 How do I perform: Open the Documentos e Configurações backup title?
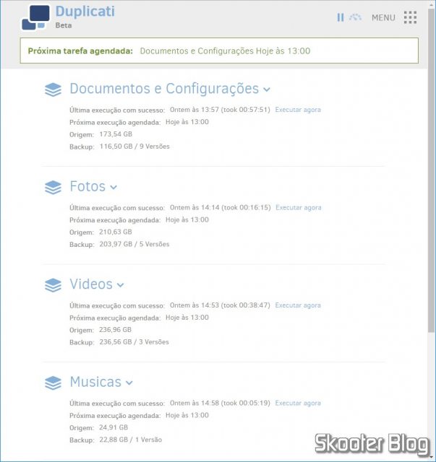(x=164, y=89)
